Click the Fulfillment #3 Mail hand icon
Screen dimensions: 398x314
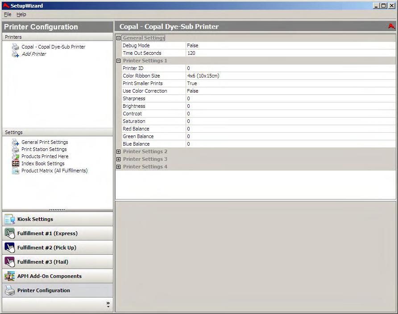[x=10, y=262]
